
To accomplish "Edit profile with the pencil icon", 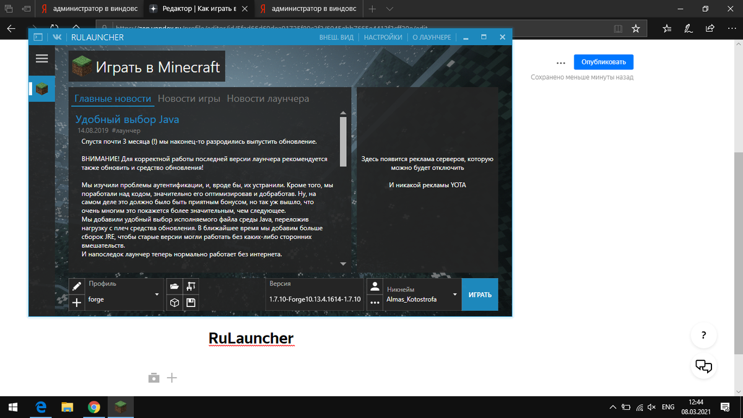I will click(x=77, y=287).
